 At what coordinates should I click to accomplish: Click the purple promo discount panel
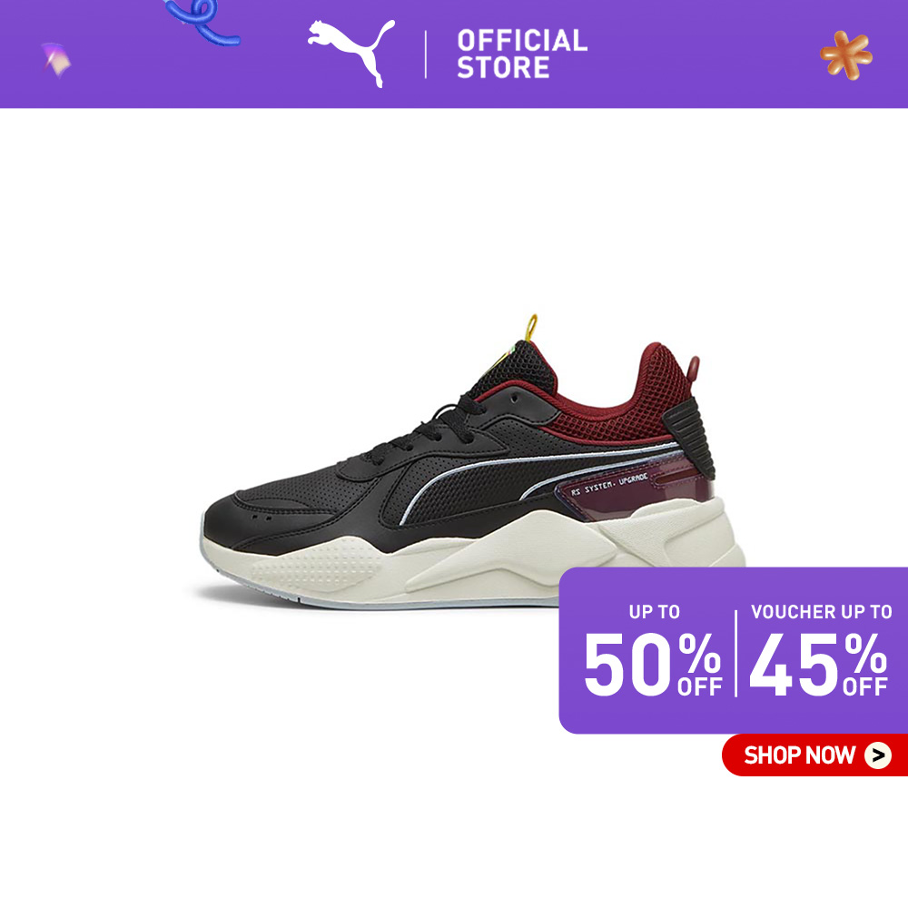733,650
